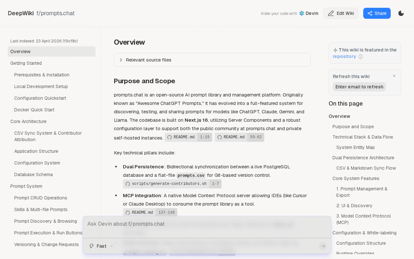Jump to Configuration & White-labeling
The height and width of the screenshot is (259, 414).
click(365, 233)
